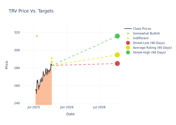This screenshot has width=176, height=125.
Task: Click the topmost Indifferent dot near 291
Action: pyautogui.click(x=52, y=58)
